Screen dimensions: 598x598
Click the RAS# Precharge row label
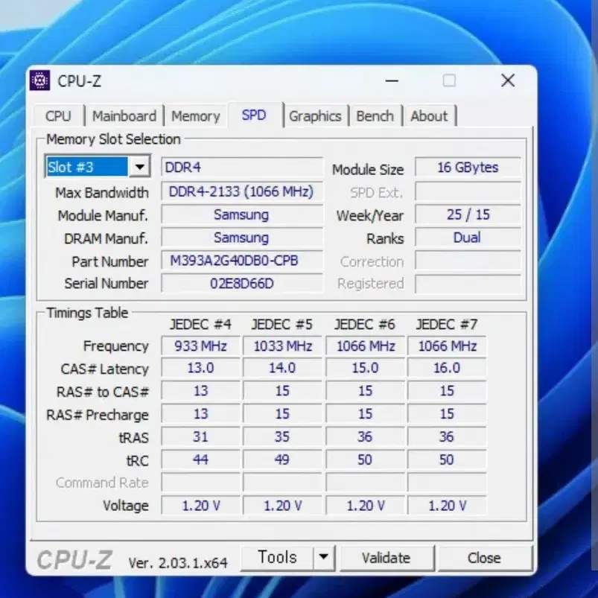coord(98,415)
